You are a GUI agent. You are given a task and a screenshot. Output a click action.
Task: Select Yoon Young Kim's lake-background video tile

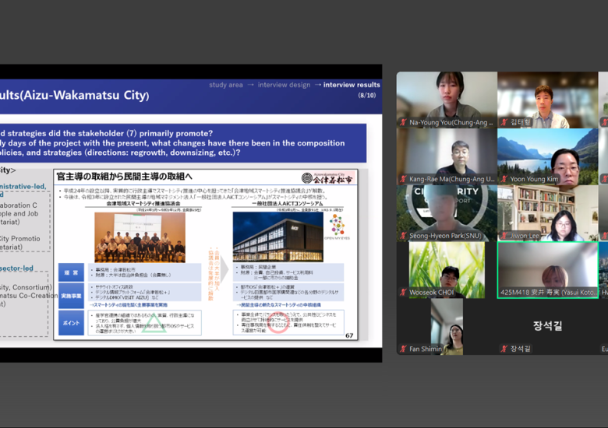pos(547,156)
